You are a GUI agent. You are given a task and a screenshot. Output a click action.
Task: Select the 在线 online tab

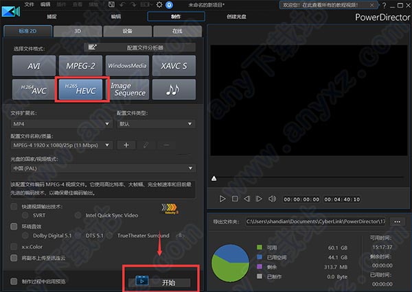[x=178, y=31]
